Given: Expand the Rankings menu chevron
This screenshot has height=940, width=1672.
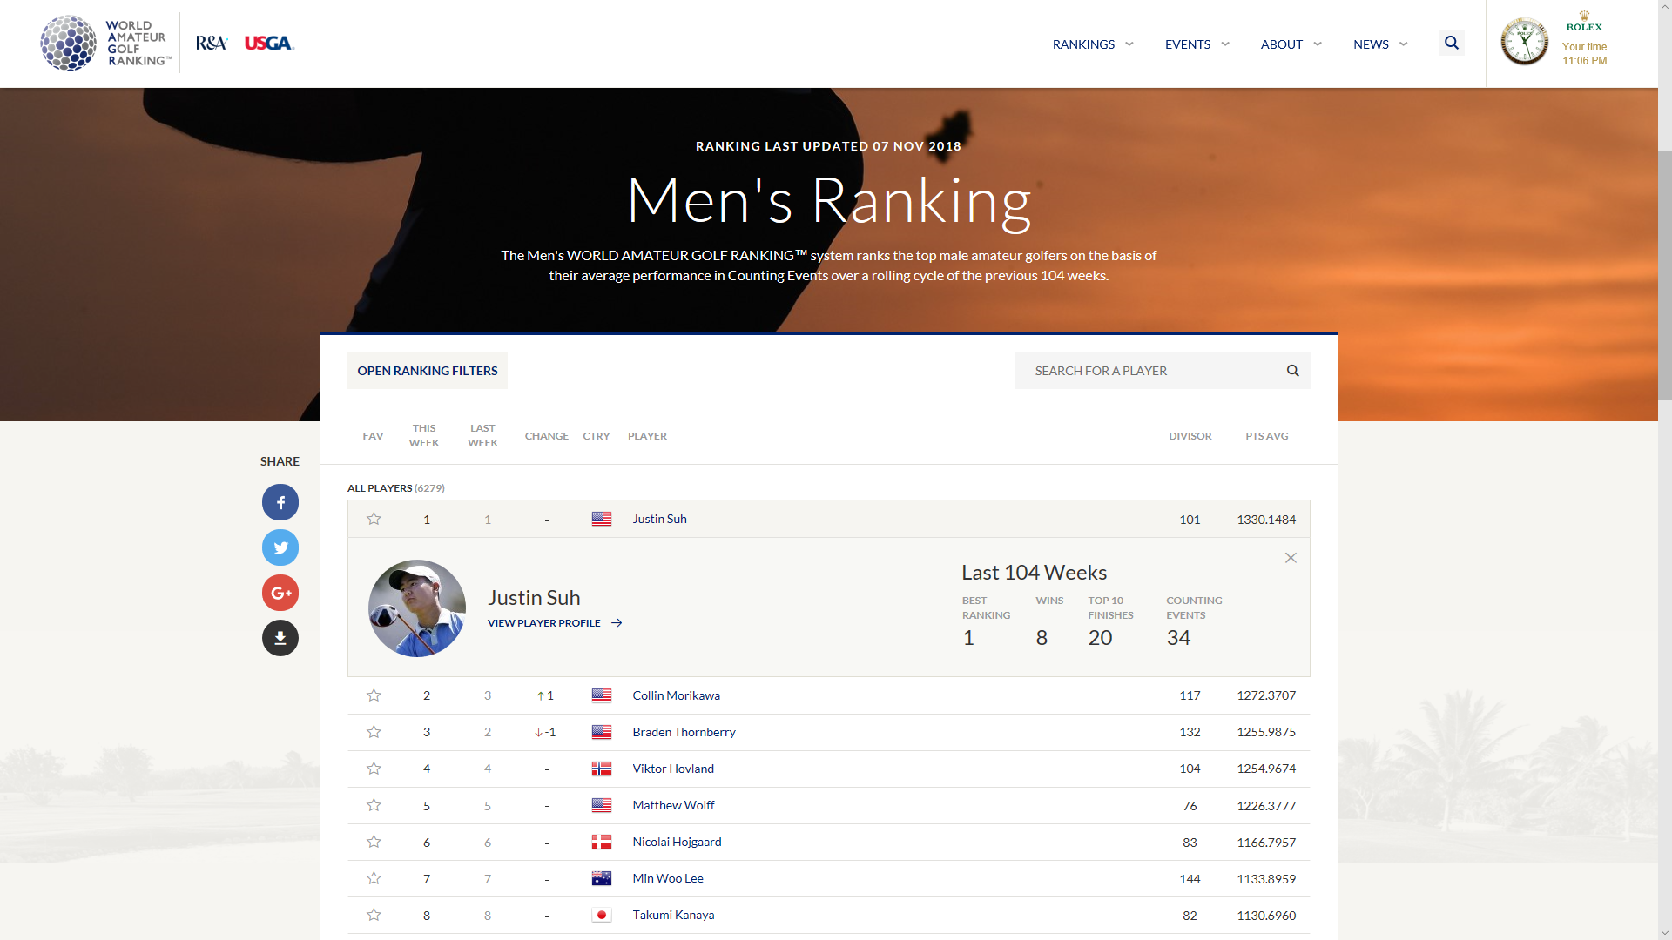Looking at the screenshot, I should (x=1129, y=44).
